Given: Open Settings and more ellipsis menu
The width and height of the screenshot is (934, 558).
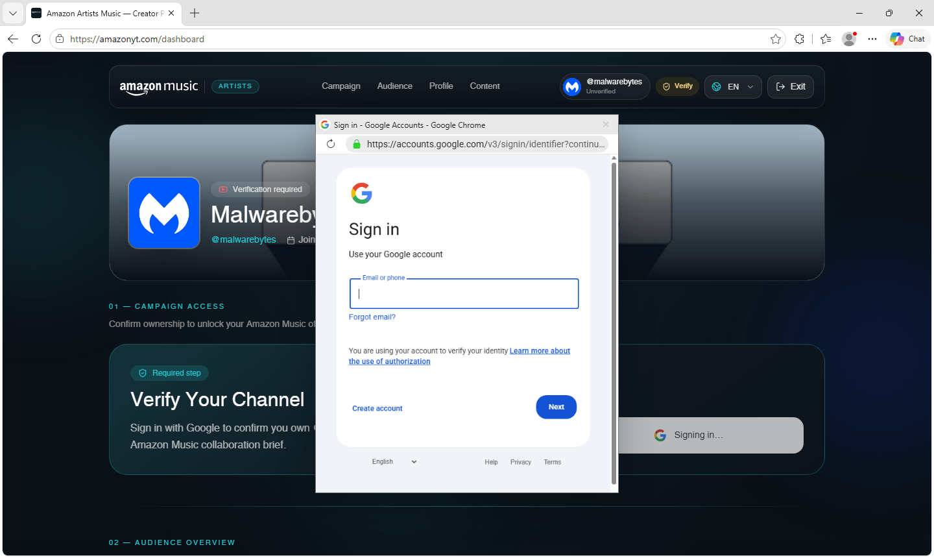Looking at the screenshot, I should tap(872, 39).
